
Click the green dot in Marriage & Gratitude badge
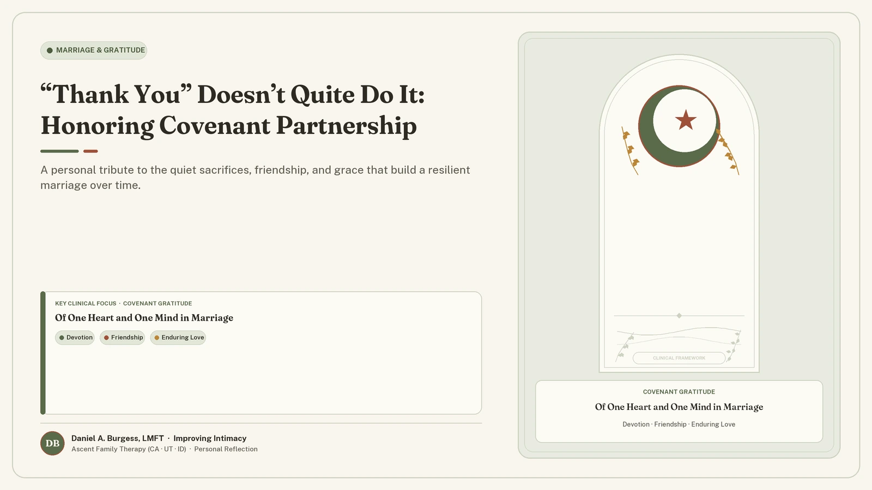pyautogui.click(x=50, y=51)
